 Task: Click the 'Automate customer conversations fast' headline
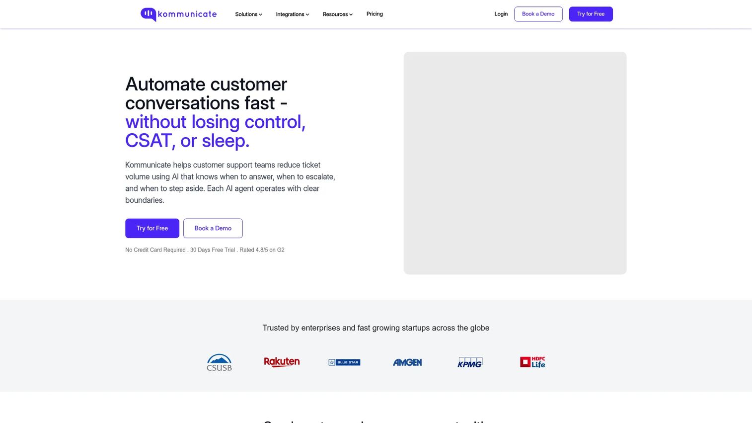(206, 93)
